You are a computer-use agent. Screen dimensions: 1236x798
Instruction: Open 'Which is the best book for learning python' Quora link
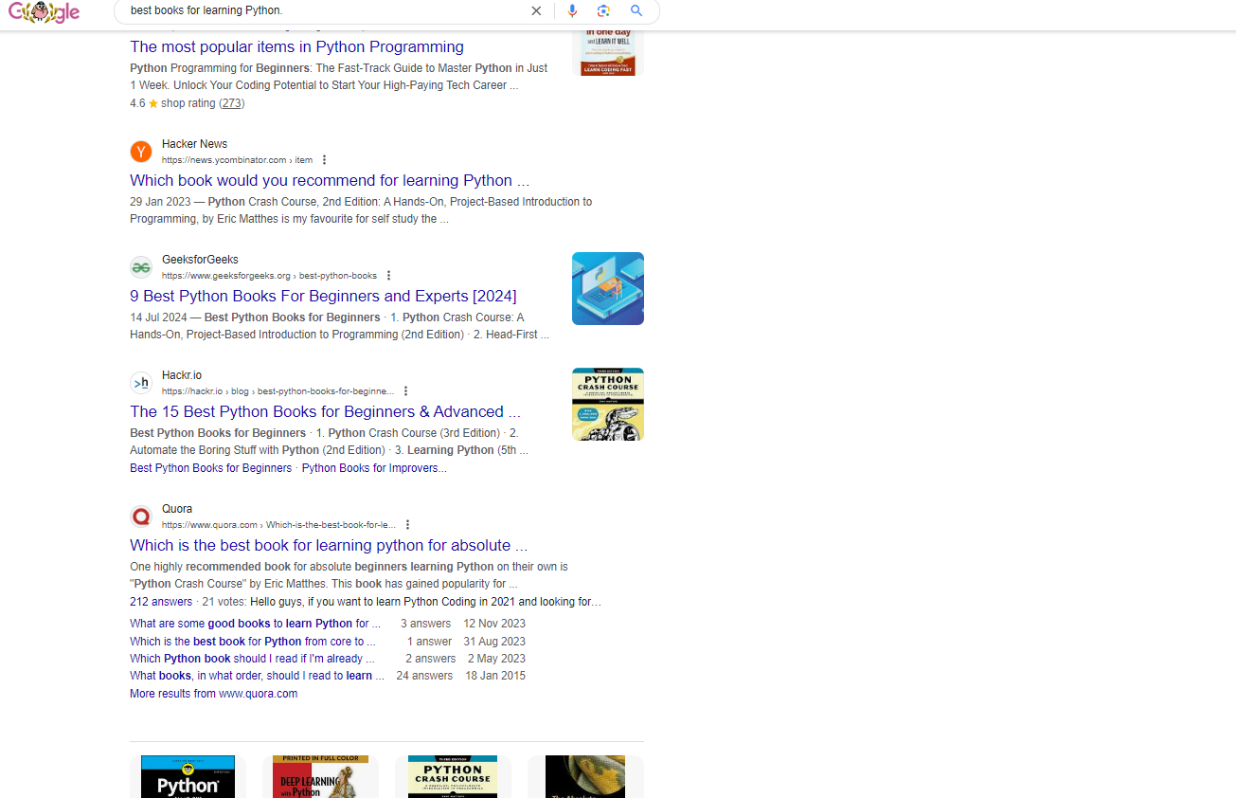coord(329,545)
